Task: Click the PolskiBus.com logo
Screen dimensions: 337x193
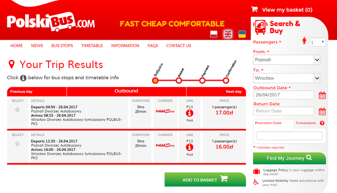Action: pos(51,22)
